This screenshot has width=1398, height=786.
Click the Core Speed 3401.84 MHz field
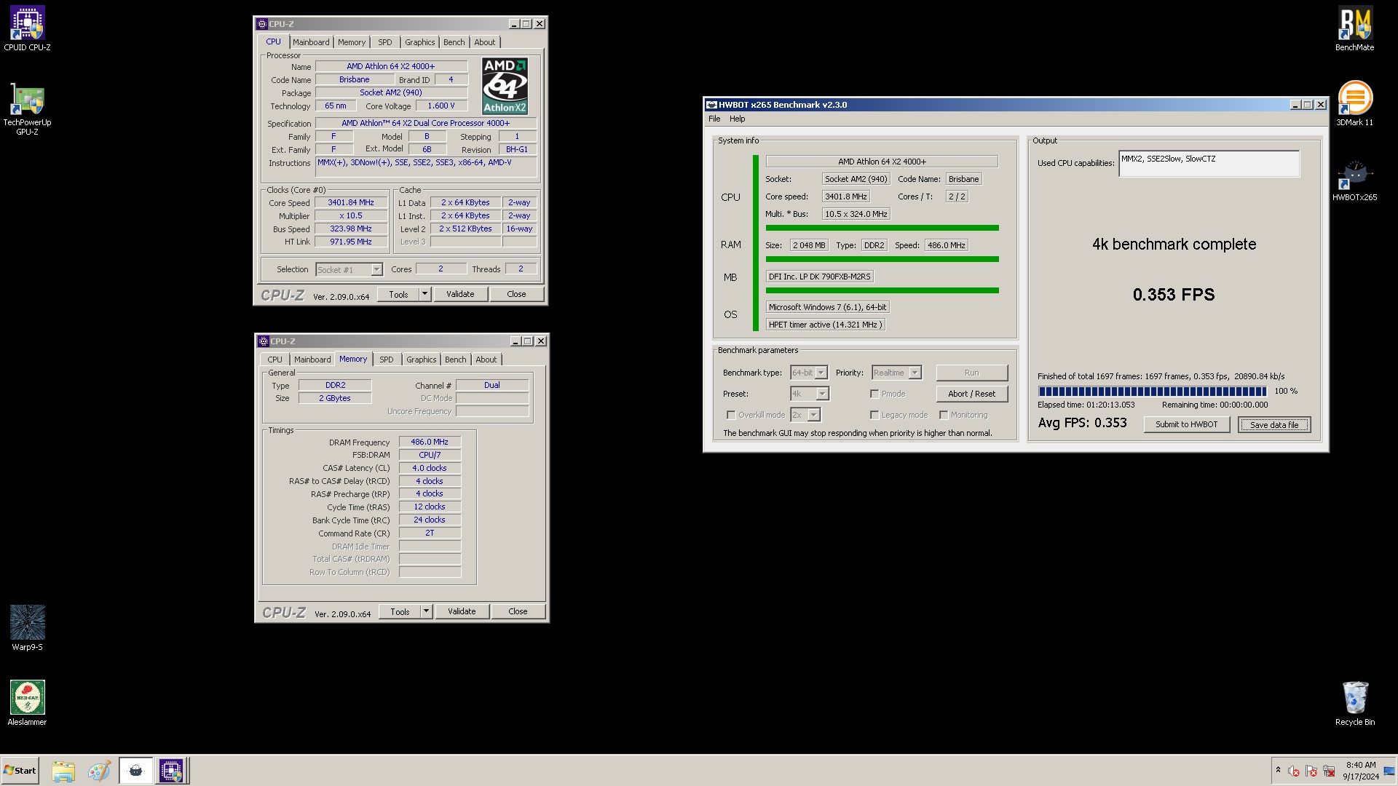click(x=351, y=203)
